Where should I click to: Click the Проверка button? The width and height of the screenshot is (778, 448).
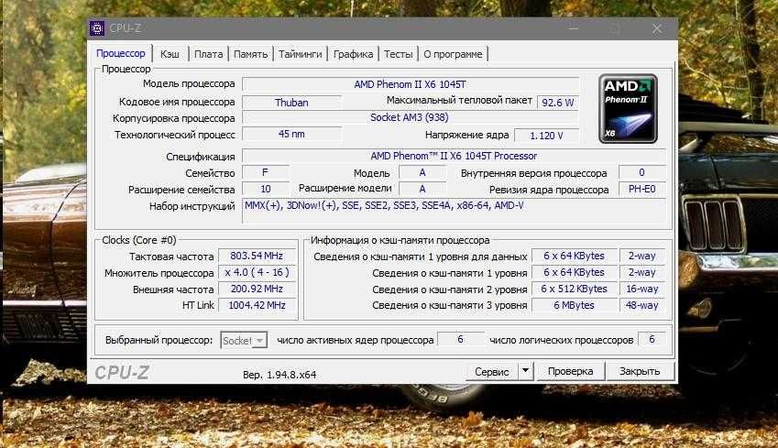coord(571,371)
